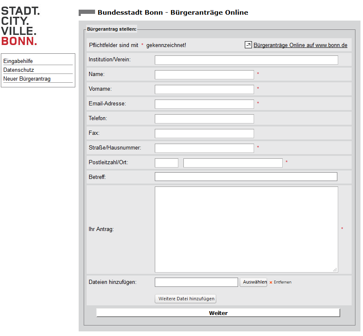Click the external link arrow icon
This screenshot has height=336, width=363.
(x=248, y=45)
